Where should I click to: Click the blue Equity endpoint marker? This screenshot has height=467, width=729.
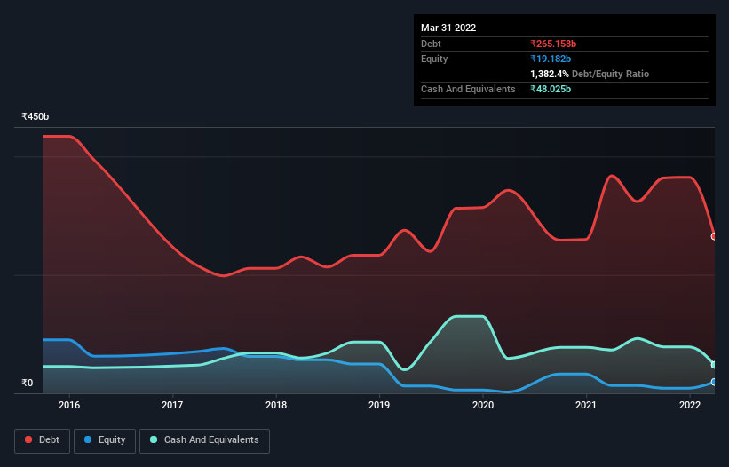click(x=714, y=382)
